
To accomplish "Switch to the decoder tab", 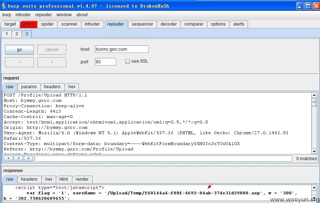I will tap(169, 24).
